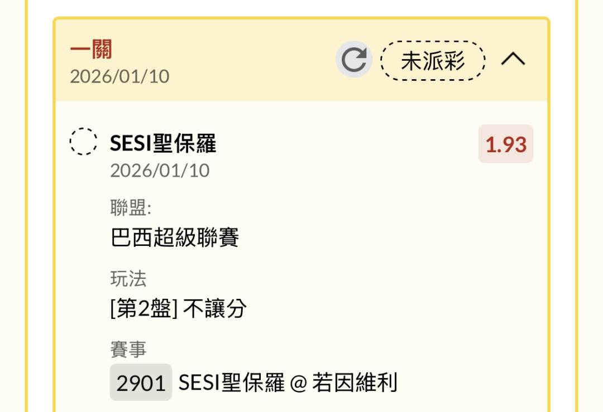The width and height of the screenshot is (603, 412).
Task: Select the bold SESI聖保羅 pick name
Action: 162,144
